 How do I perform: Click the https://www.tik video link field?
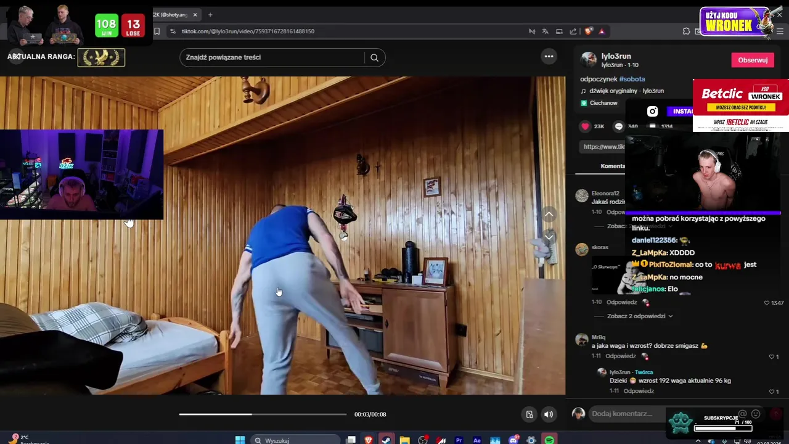(602, 147)
